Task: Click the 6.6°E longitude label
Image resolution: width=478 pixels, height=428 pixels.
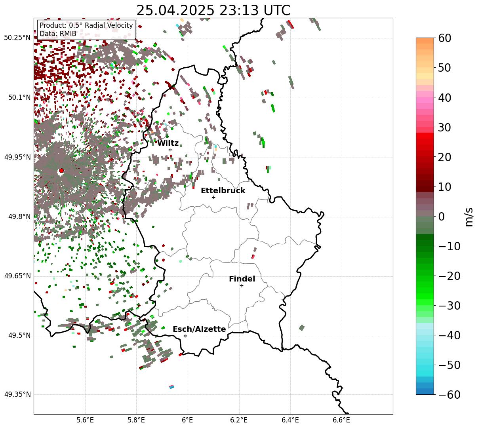Action: 341,420
